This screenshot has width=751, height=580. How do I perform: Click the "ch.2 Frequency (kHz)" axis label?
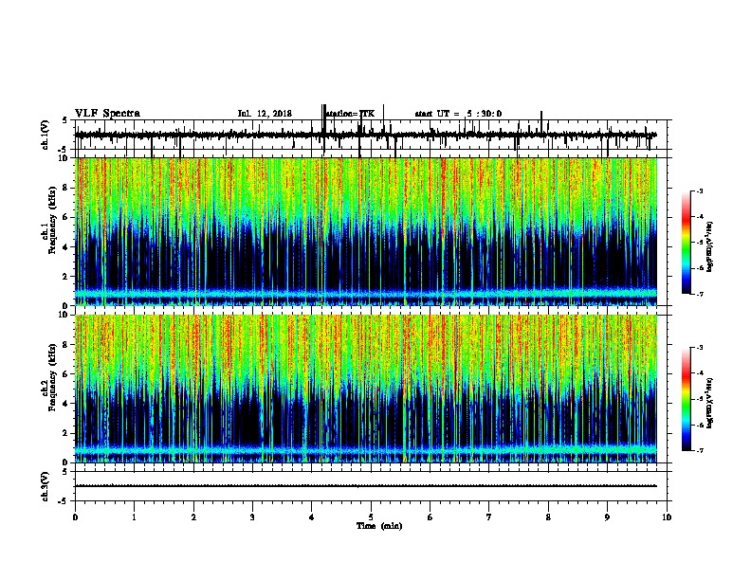[x=50, y=377]
